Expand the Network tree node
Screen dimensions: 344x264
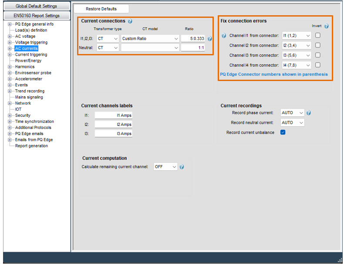[10, 103]
